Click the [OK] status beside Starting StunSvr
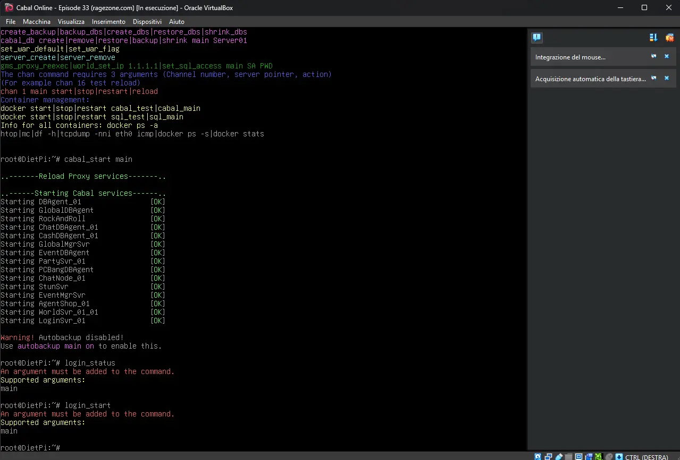The image size is (680, 460). (158, 287)
